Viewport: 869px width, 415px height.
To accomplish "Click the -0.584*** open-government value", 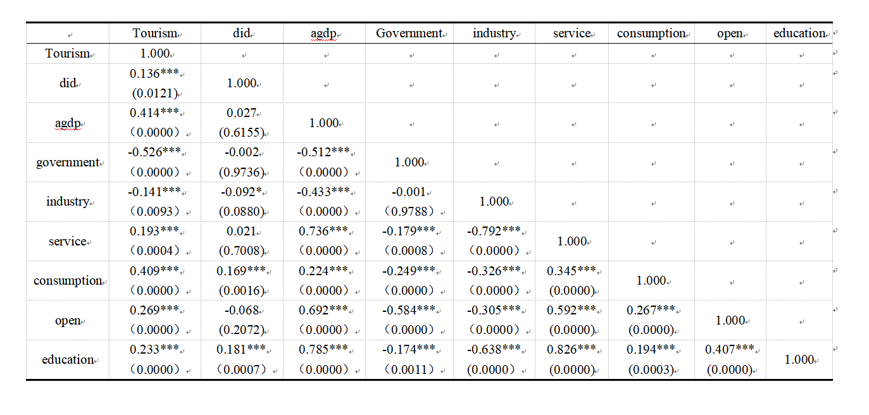I will click(x=409, y=311).
